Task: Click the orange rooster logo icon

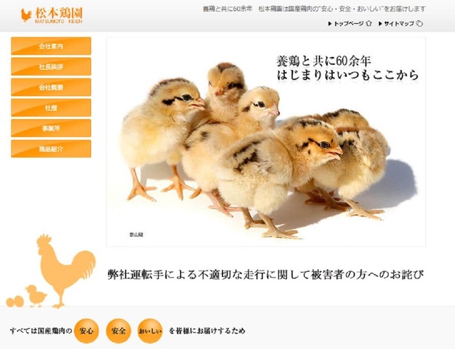Action: [x=26, y=15]
